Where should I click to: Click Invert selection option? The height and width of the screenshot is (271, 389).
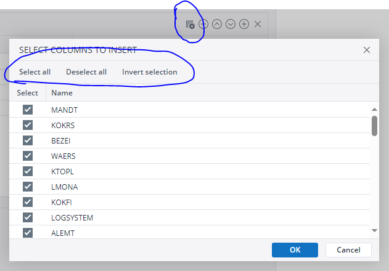(x=150, y=72)
